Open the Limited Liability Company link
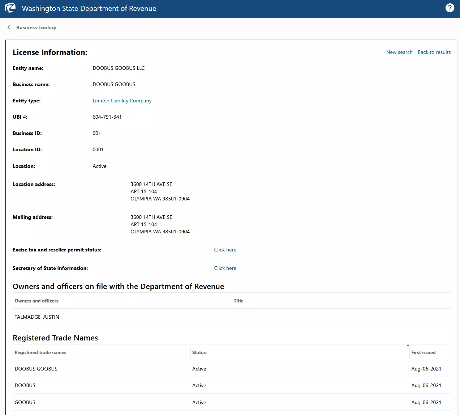Viewport: 460px width, 415px height. pyautogui.click(x=122, y=101)
